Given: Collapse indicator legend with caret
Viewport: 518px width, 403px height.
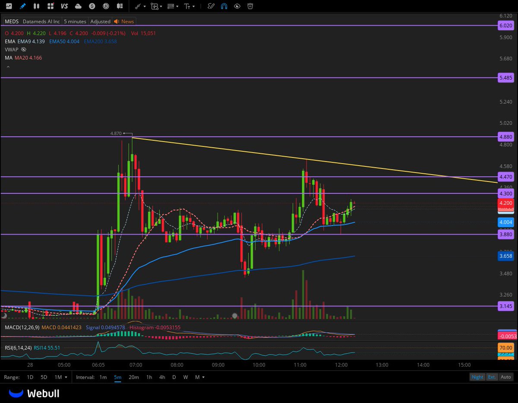Looking at the screenshot, I should (7, 67).
